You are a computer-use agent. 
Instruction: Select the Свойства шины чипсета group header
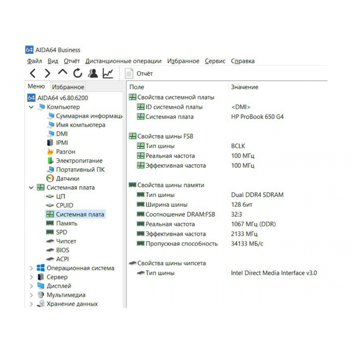[x=167, y=263]
